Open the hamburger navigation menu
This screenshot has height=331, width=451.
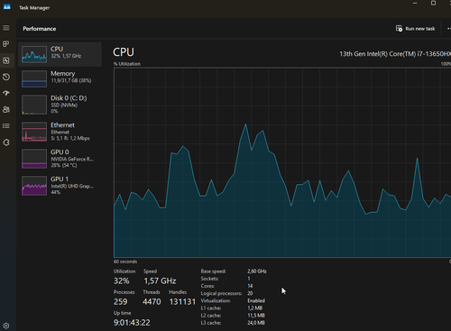(x=6, y=28)
